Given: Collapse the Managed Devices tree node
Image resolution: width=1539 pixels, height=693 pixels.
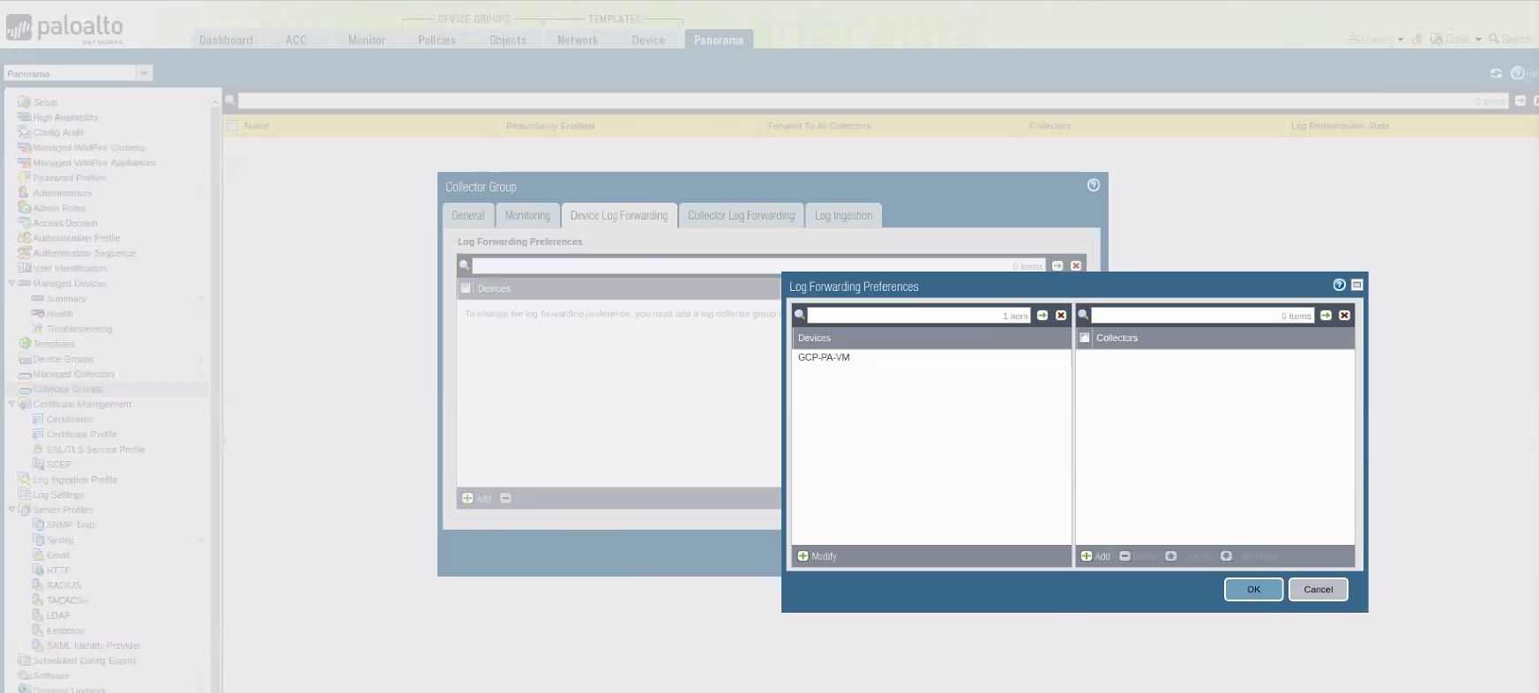Looking at the screenshot, I should (x=11, y=283).
